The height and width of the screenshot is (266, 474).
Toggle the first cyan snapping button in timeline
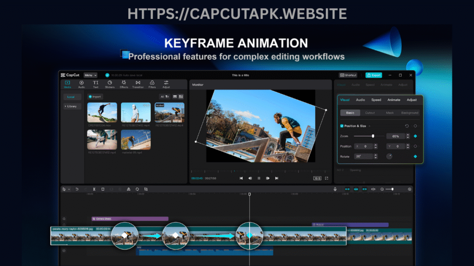click(x=347, y=189)
